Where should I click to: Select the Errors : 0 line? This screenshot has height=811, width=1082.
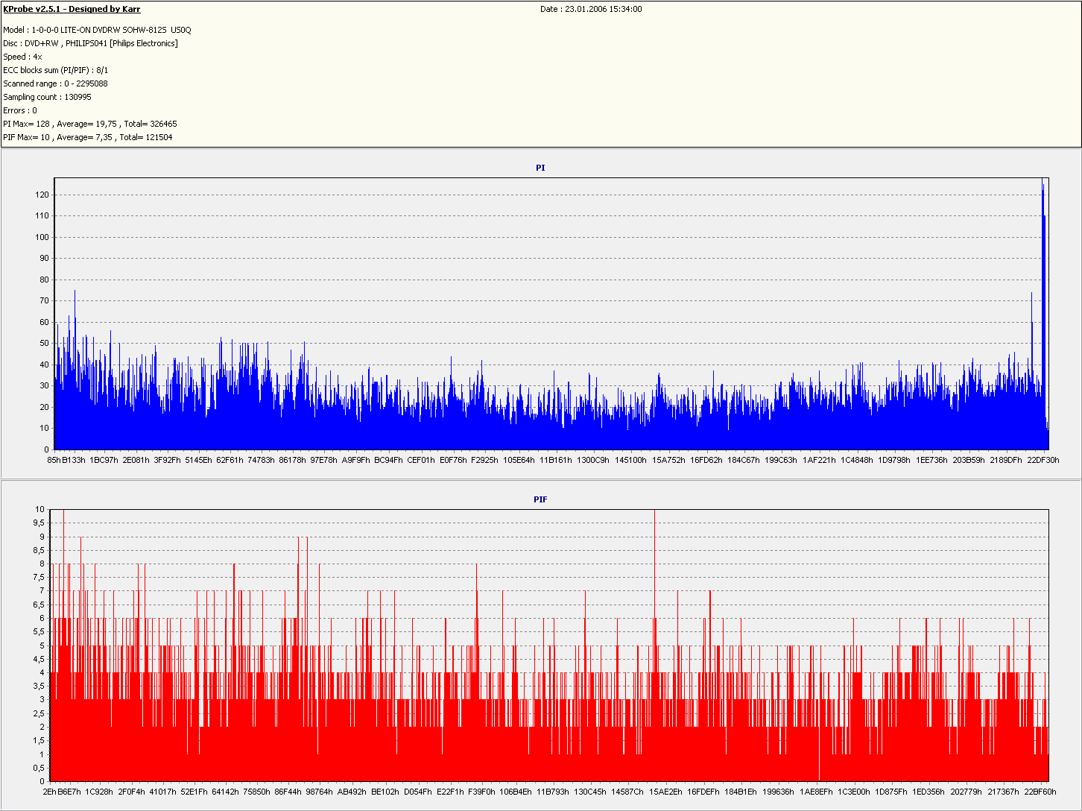click(x=20, y=110)
